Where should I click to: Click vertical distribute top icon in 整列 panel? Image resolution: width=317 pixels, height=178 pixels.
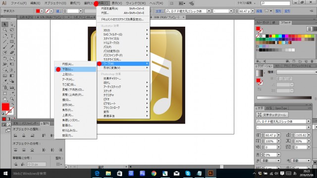(x=15, y=150)
